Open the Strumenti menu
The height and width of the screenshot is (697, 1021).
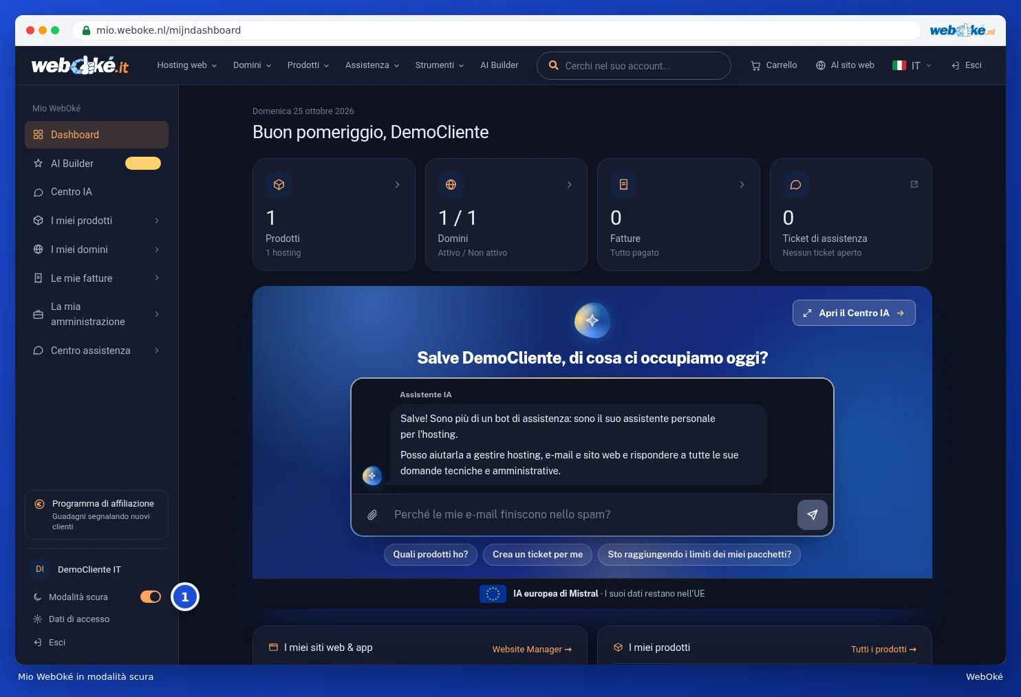(439, 65)
